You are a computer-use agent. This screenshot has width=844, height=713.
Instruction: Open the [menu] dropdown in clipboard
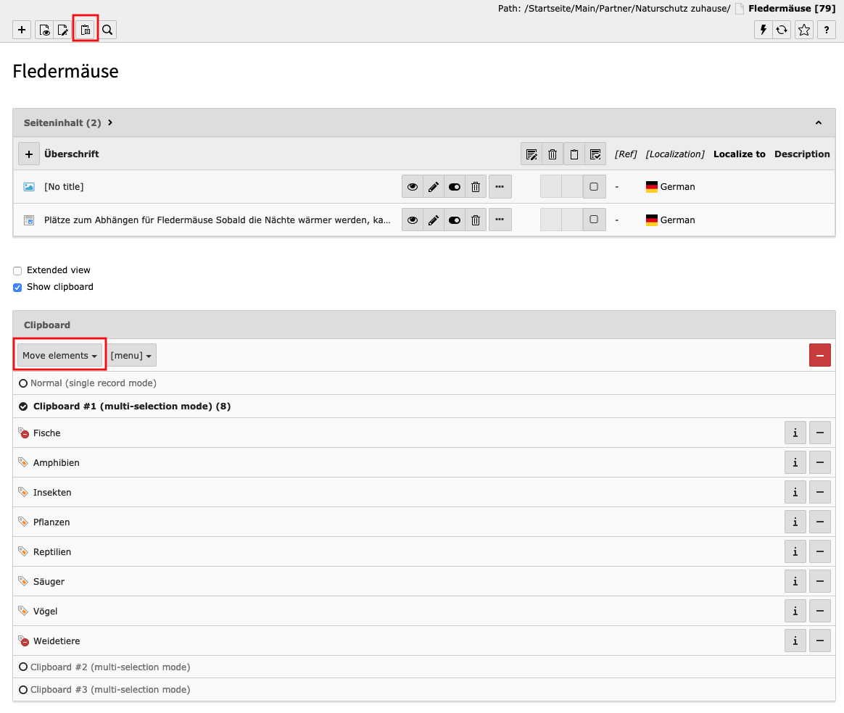(131, 356)
